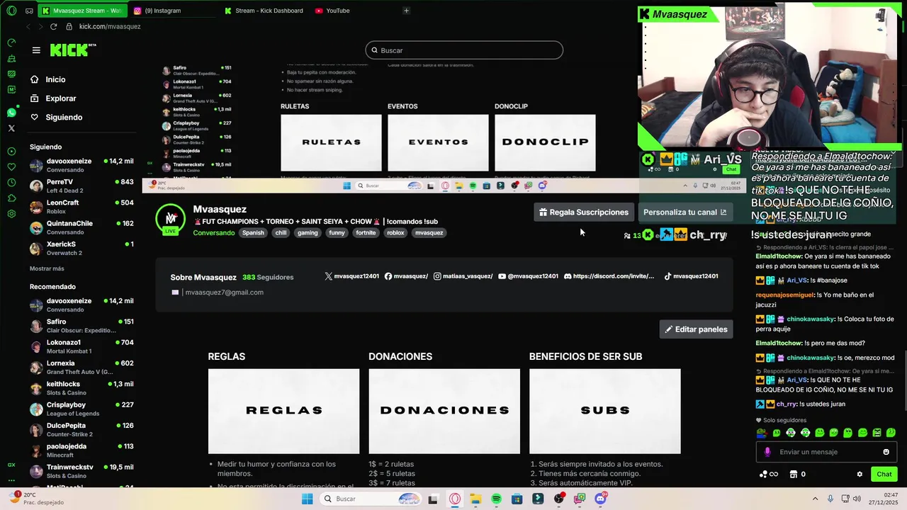The width and height of the screenshot is (907, 510).
Task: Open PerreTV followed channel
Action: (x=81, y=186)
